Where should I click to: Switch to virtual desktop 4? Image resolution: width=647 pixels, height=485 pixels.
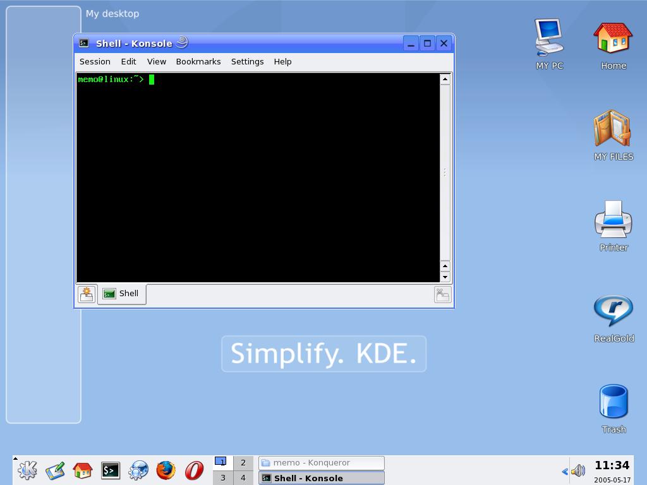(x=243, y=477)
